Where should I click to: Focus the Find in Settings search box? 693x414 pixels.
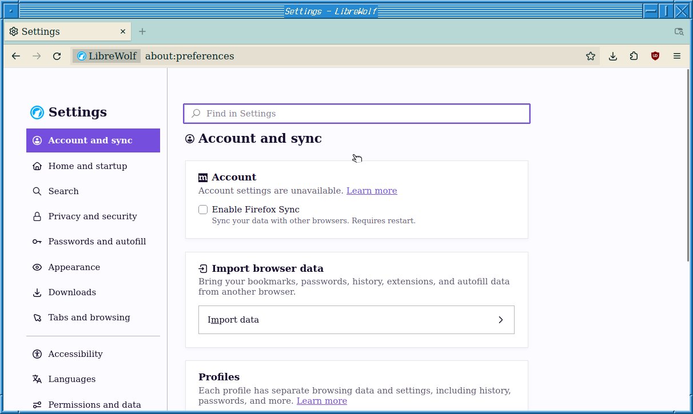[x=357, y=114]
